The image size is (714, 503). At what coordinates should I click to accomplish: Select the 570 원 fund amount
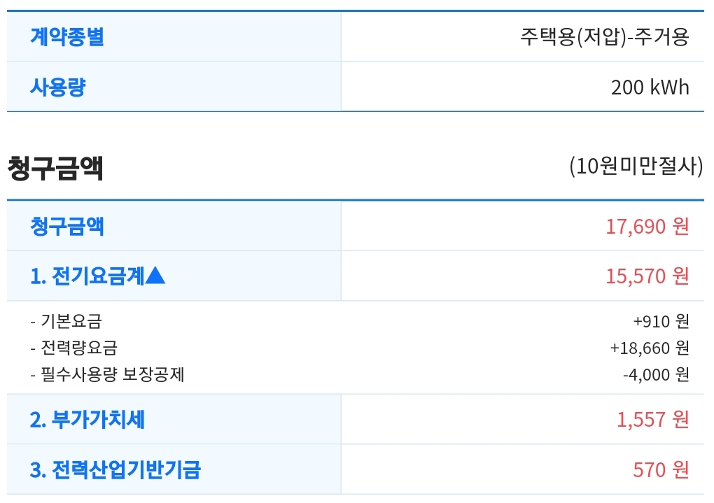point(661,469)
